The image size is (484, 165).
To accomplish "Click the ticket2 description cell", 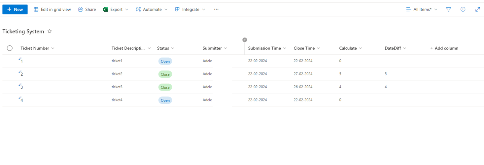I will click(x=117, y=74).
